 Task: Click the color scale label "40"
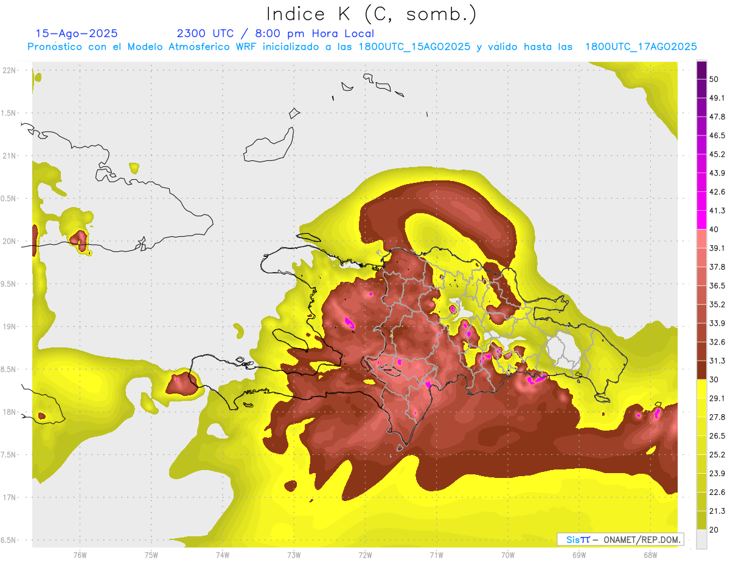pyautogui.click(x=715, y=230)
